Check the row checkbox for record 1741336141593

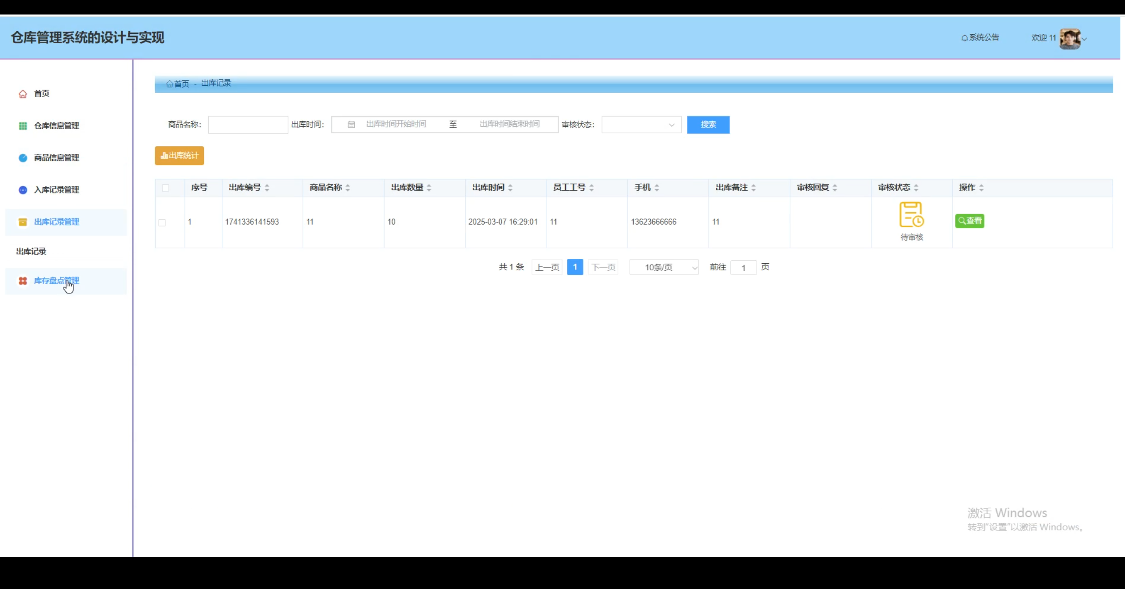pyautogui.click(x=163, y=222)
